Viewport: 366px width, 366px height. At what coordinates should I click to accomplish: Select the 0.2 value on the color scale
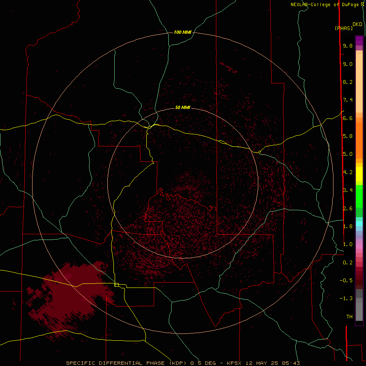click(x=348, y=263)
